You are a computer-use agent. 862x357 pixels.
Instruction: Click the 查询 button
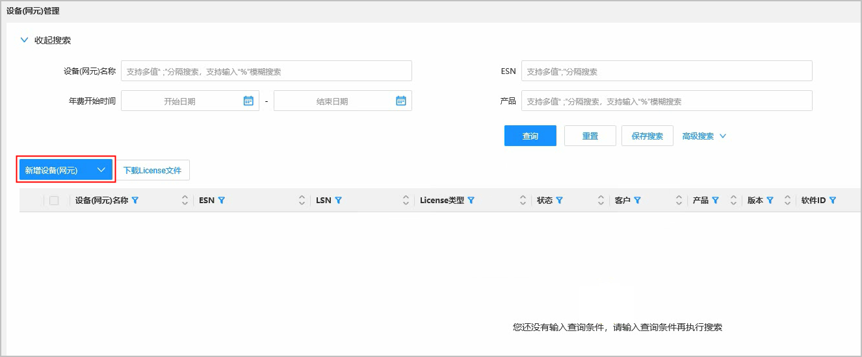pyautogui.click(x=530, y=136)
